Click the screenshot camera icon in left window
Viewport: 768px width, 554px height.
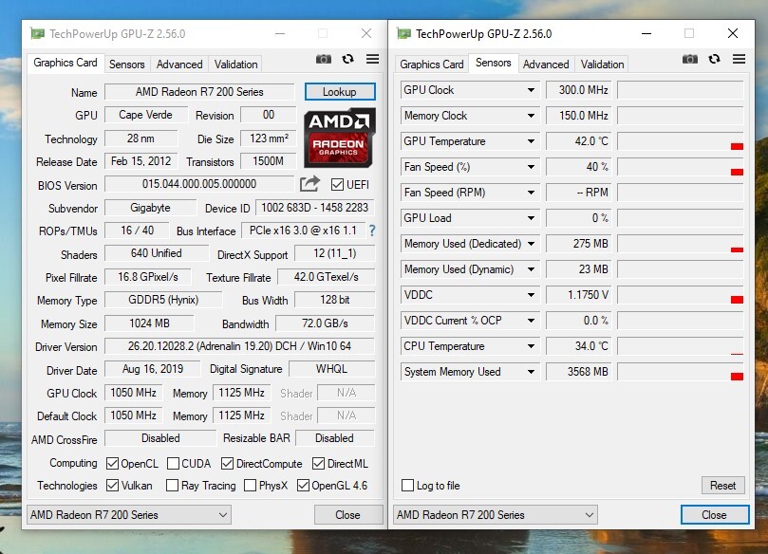coord(324,59)
